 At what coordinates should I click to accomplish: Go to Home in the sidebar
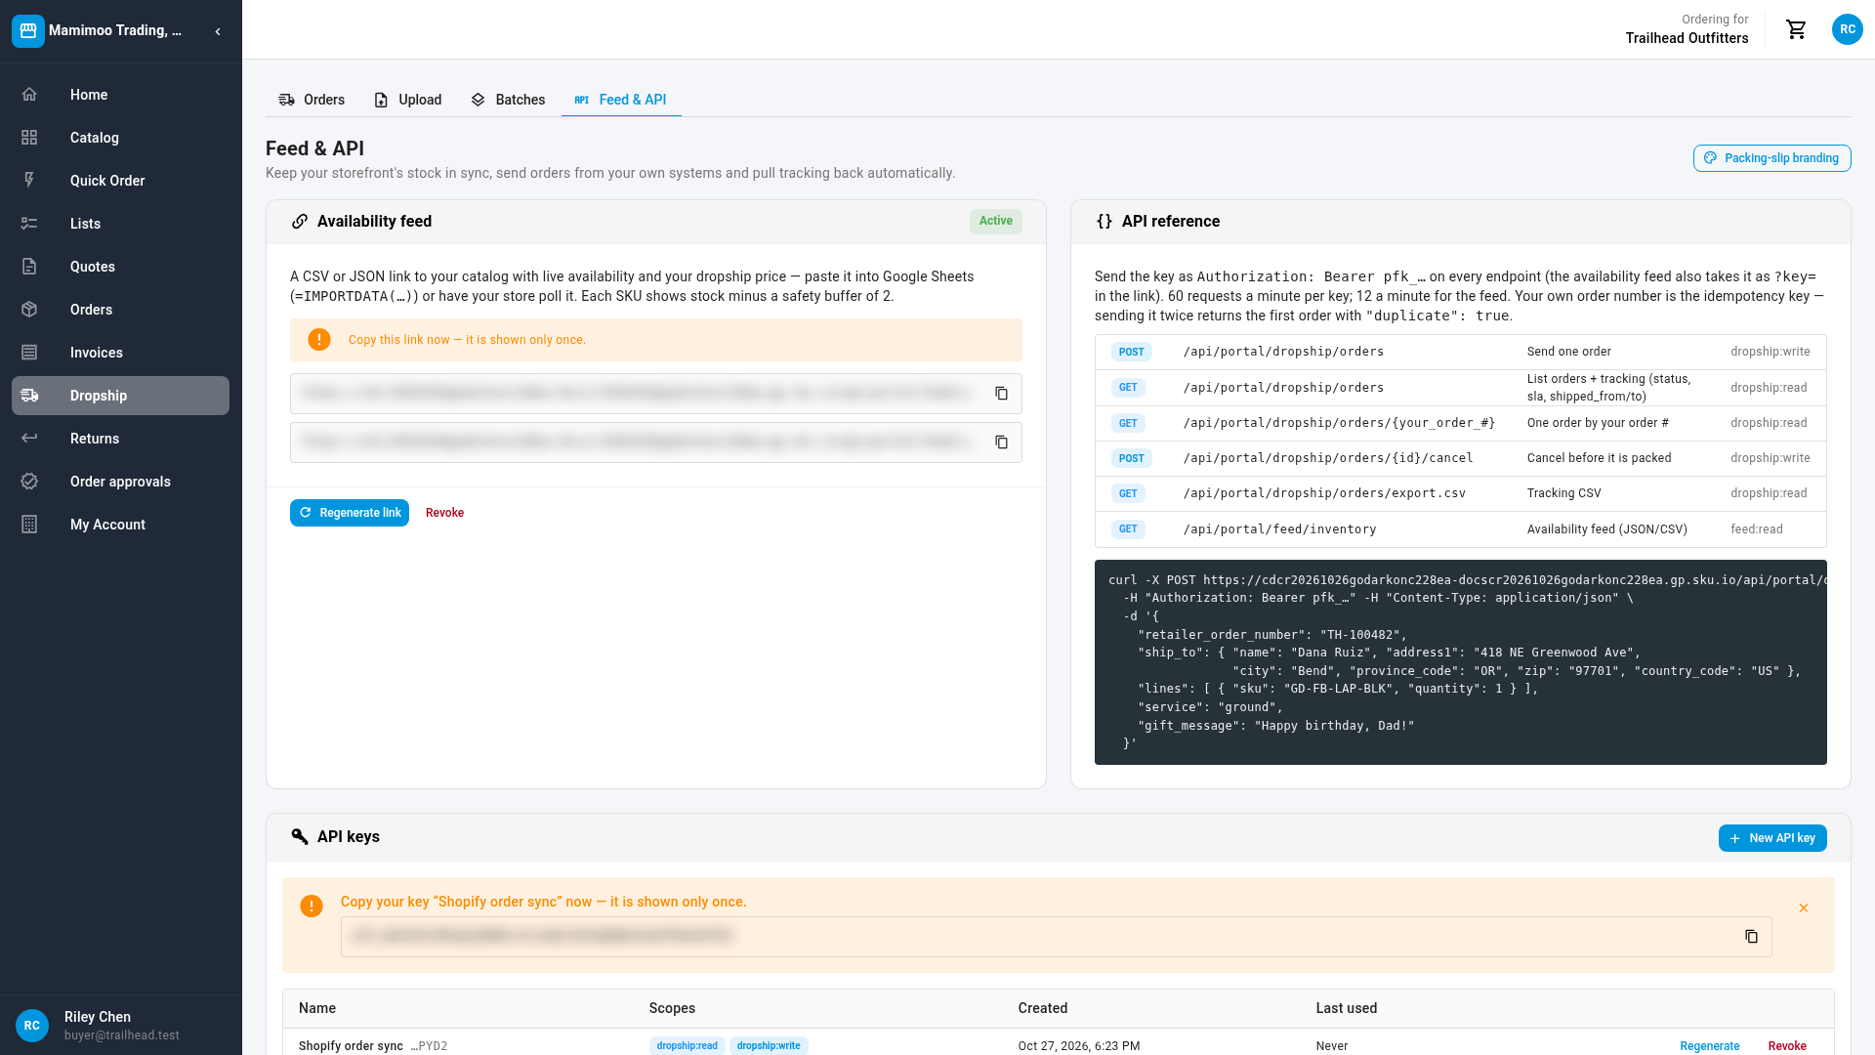(x=121, y=95)
